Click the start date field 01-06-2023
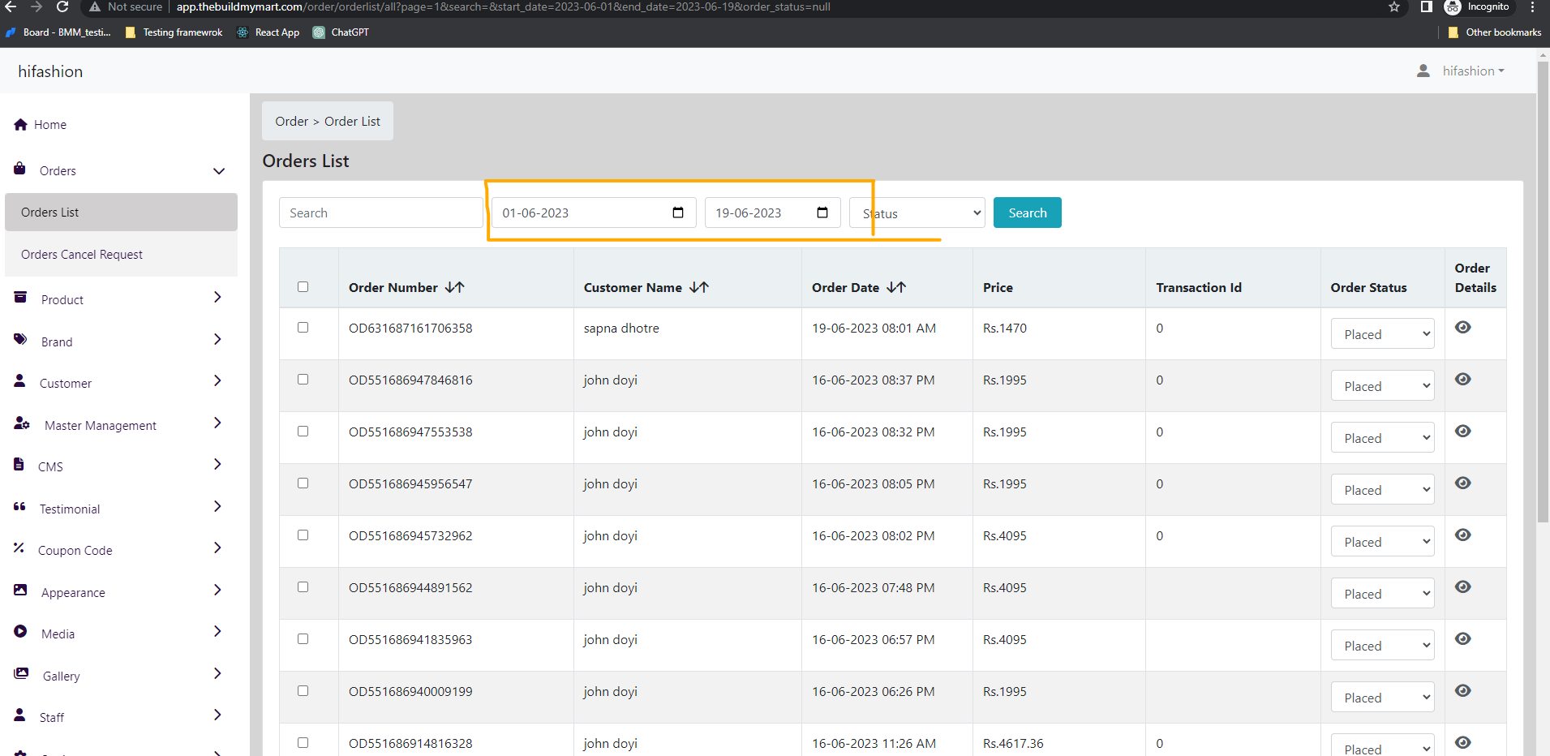 pos(594,213)
